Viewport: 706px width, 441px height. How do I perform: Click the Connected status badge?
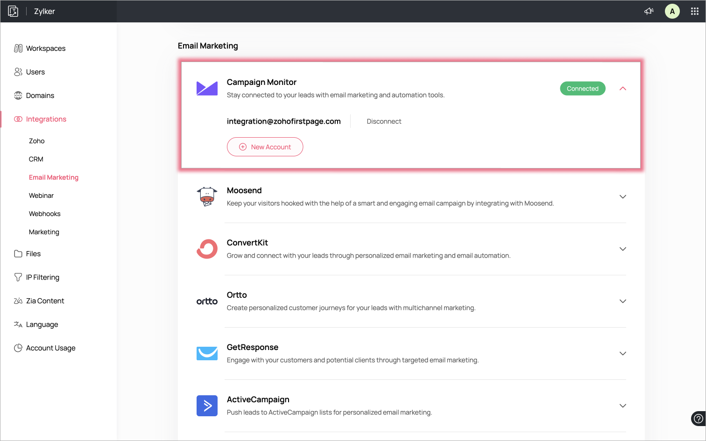coord(583,89)
